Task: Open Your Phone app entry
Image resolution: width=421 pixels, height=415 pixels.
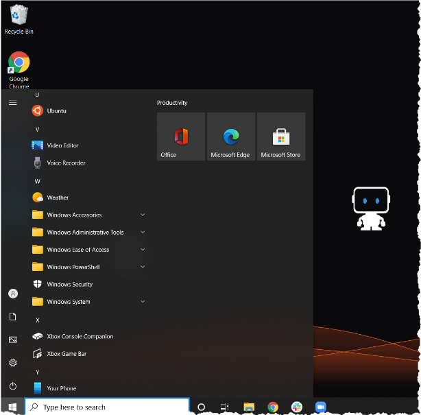Action: (61, 388)
